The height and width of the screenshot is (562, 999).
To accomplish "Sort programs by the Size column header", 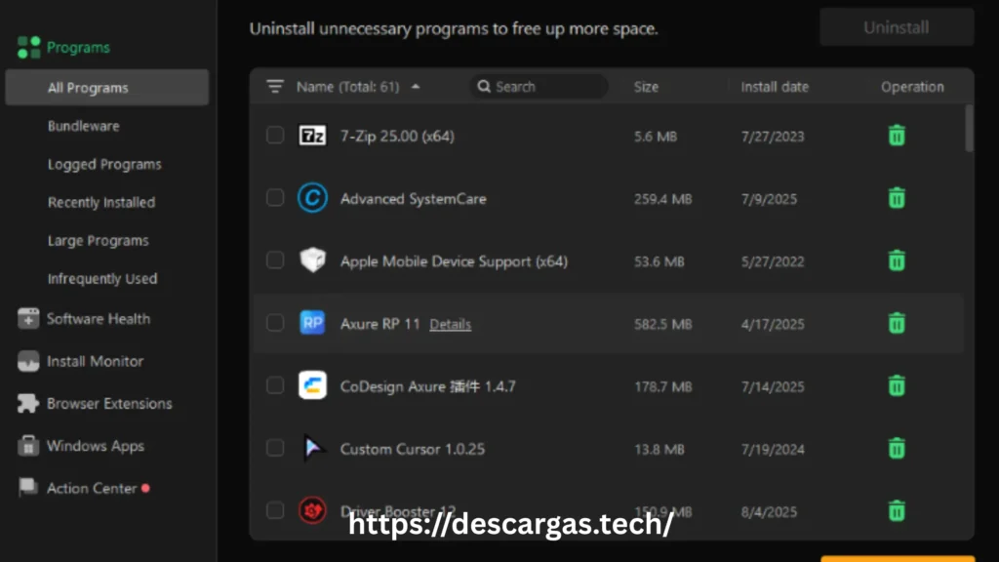I will pos(646,87).
